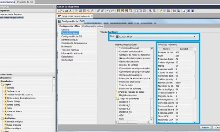
Task: Open Estadísticas settings
Action: pyautogui.click(x=67, y=57)
